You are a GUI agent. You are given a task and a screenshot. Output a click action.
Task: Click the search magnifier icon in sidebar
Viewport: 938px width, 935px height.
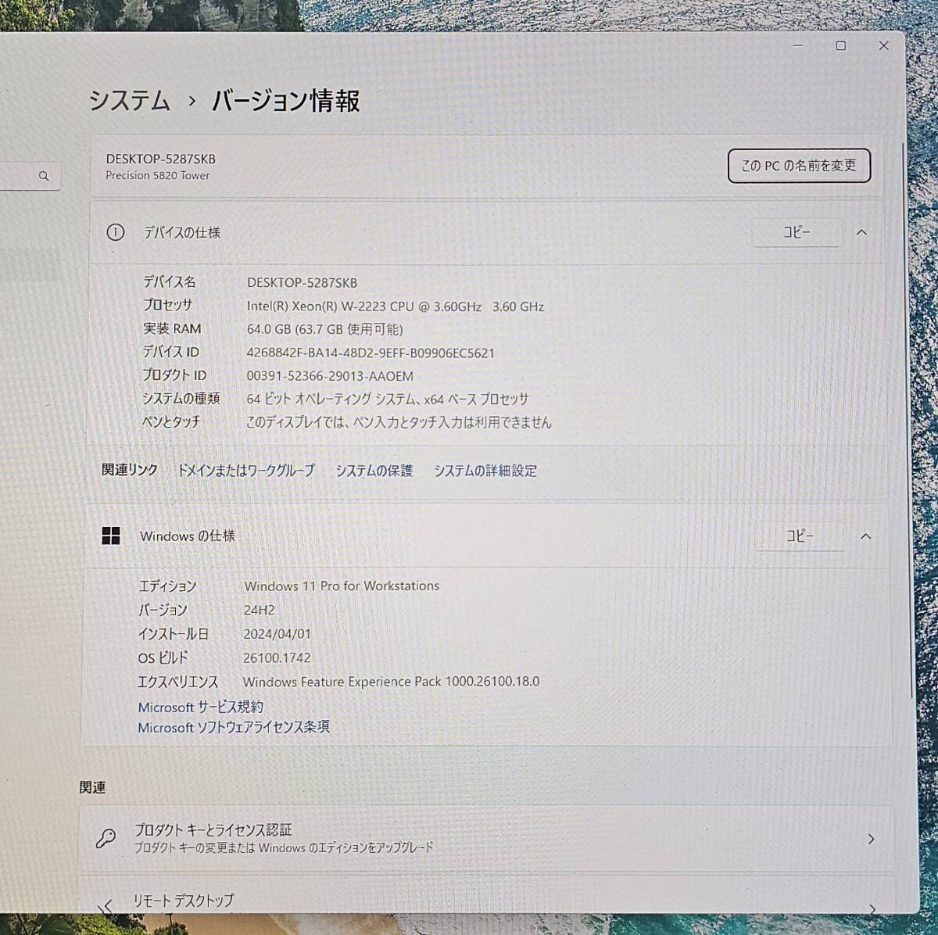click(44, 177)
